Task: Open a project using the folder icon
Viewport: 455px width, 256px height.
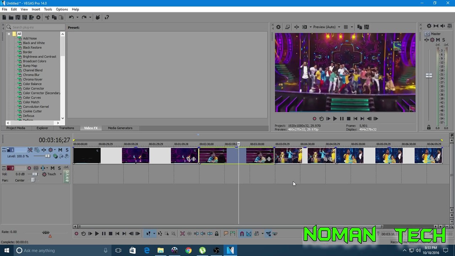Action: tap(11, 17)
